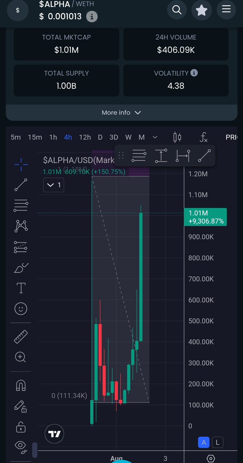Image resolution: width=243 pixels, height=463 pixels.
Task: Open the indicators fx menu
Action: (204, 137)
